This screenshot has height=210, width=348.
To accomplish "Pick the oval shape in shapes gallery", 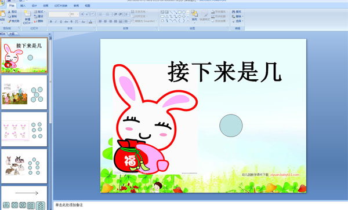I will [184, 12].
